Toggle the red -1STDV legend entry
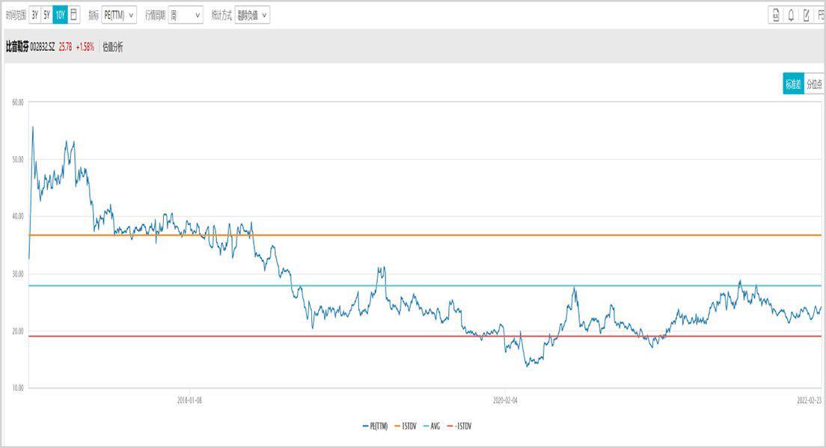The image size is (826, 448). coord(460,426)
